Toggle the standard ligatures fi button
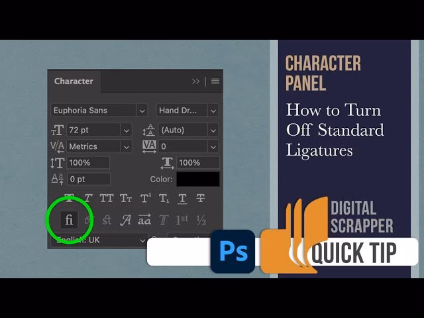The width and height of the screenshot is (424, 318). [x=69, y=220]
